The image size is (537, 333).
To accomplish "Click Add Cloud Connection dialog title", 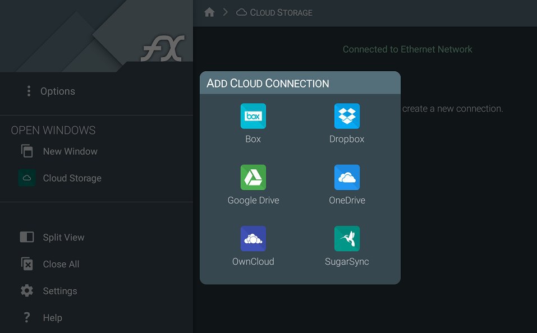I will 268,83.
